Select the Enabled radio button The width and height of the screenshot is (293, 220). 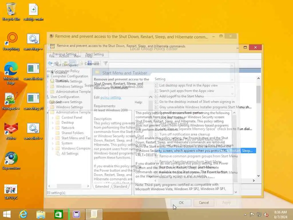(x=52, y=72)
